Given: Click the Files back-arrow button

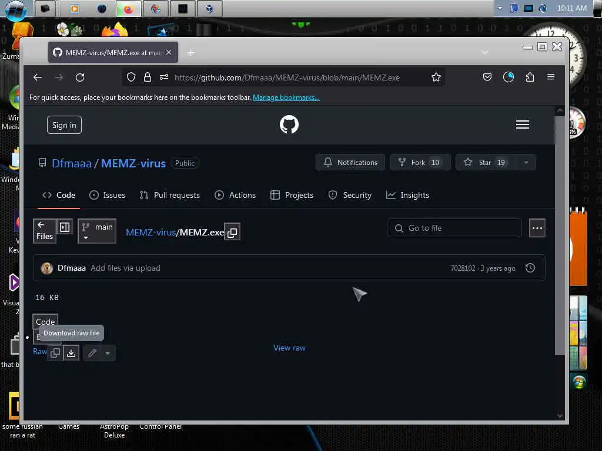Looking at the screenshot, I should click(45, 231).
